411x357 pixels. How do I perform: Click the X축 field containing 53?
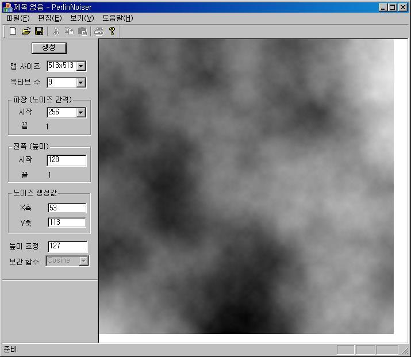pyautogui.click(x=67, y=208)
